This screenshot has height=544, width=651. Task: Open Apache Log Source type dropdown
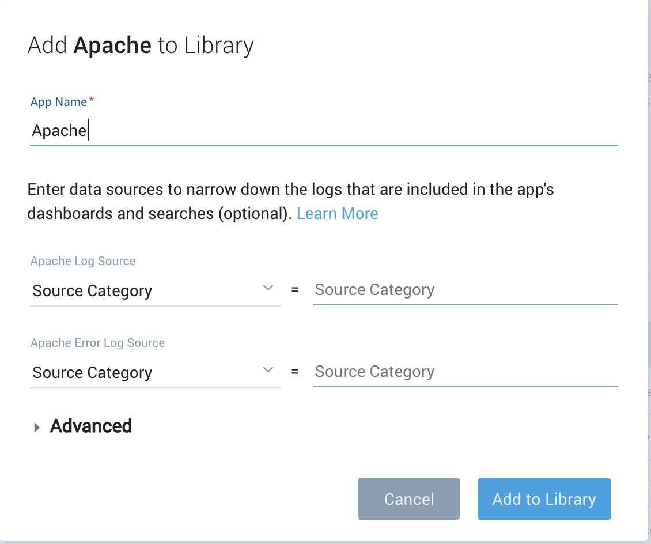click(x=156, y=290)
